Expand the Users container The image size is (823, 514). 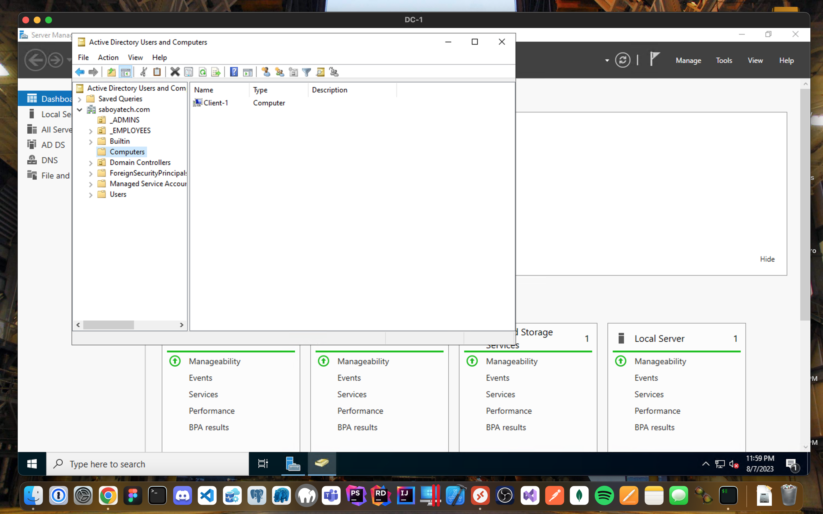pyautogui.click(x=91, y=195)
